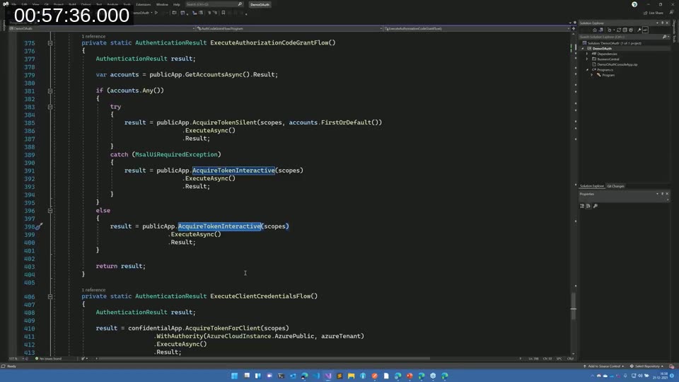The height and width of the screenshot is (382, 679).
Task: Click the search magnifier in title bar
Action: click(240, 4)
